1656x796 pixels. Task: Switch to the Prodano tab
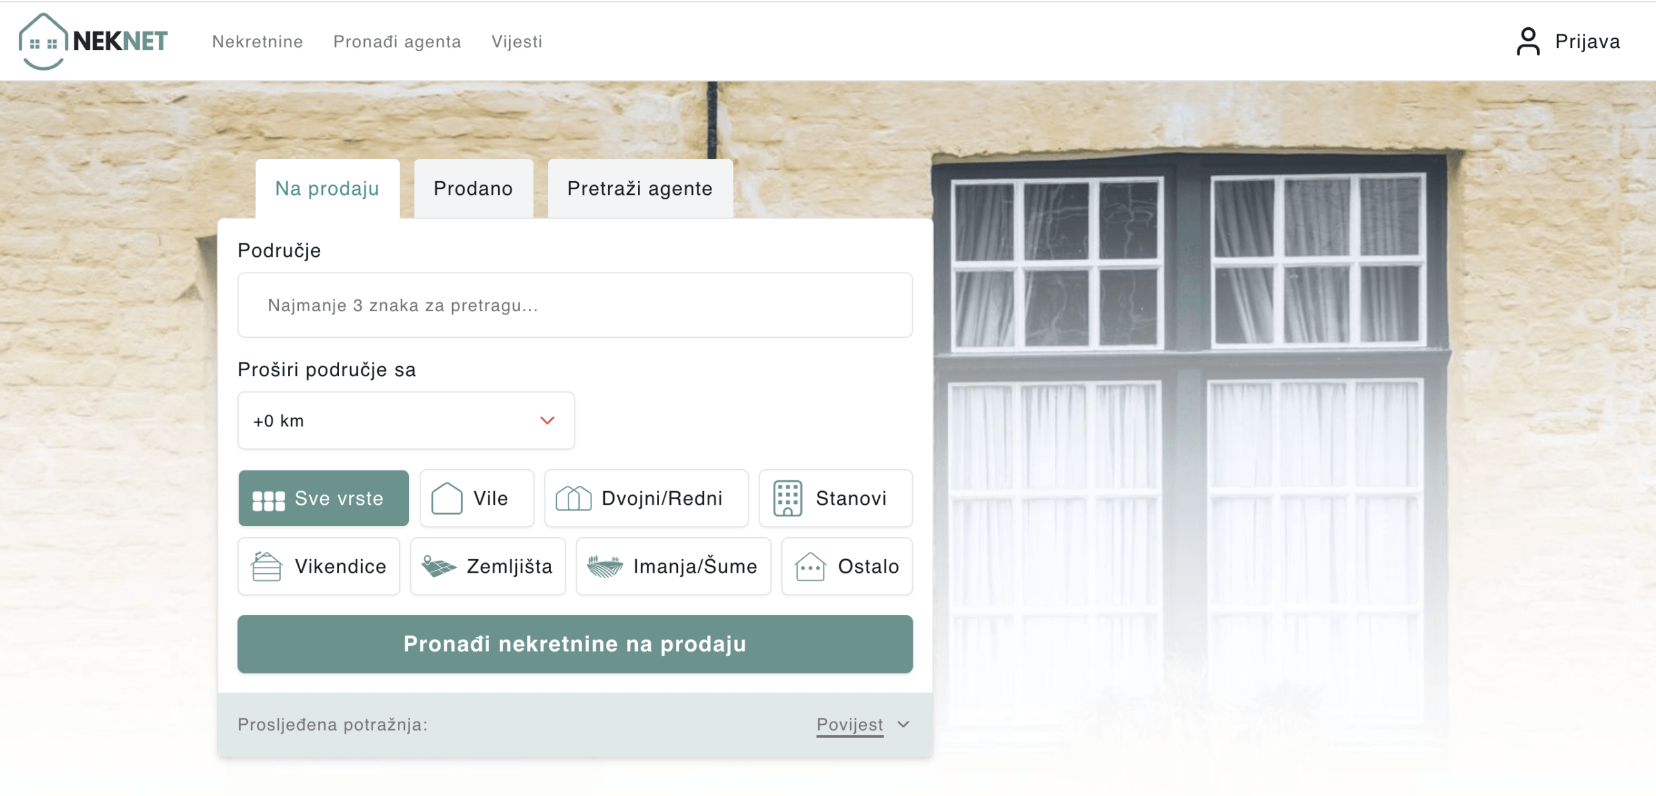click(x=473, y=188)
